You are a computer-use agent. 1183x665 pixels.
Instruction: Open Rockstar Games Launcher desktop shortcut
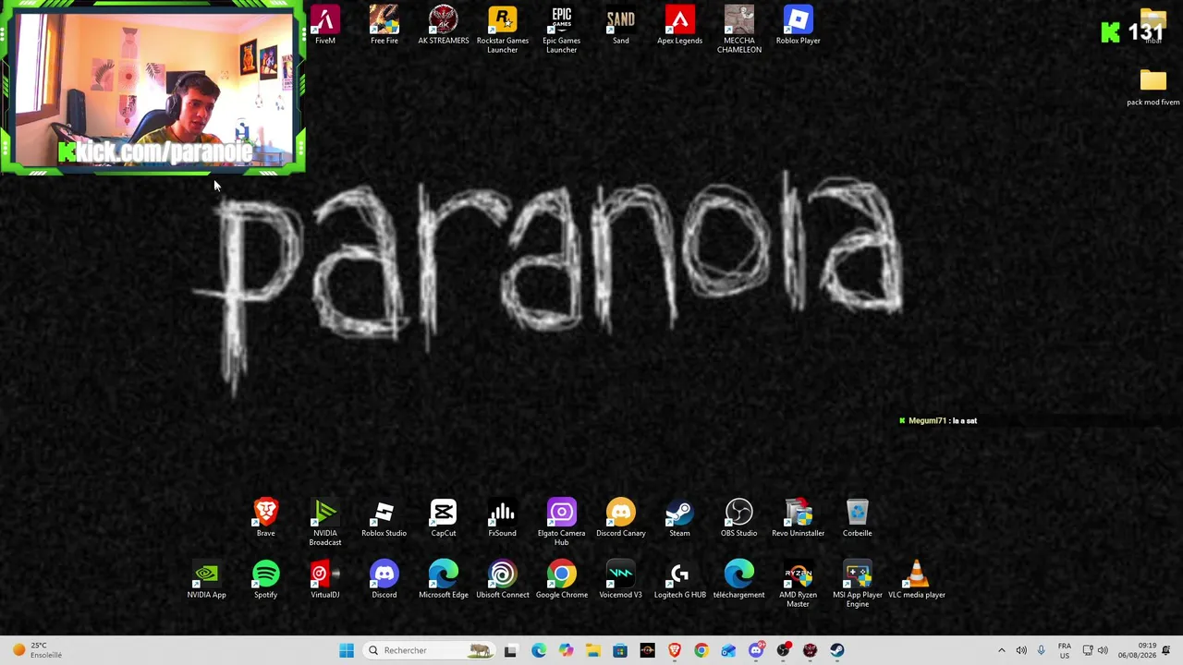pyautogui.click(x=503, y=30)
